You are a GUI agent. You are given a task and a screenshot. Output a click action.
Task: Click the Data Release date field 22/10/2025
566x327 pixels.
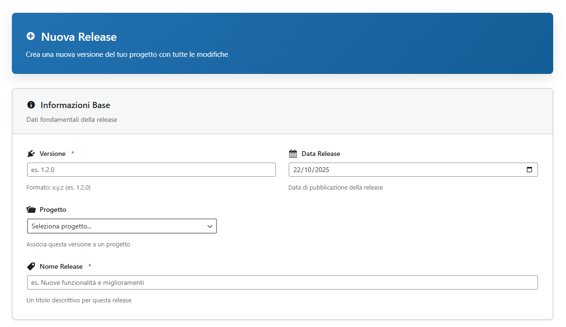tap(413, 170)
